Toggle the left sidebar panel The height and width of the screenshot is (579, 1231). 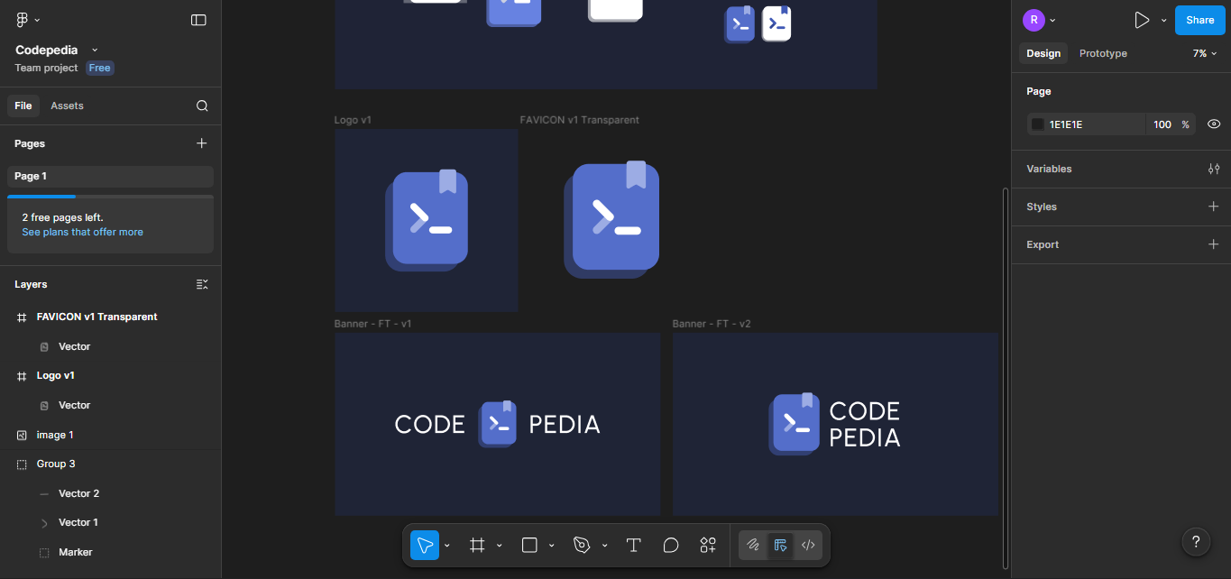pos(198,20)
